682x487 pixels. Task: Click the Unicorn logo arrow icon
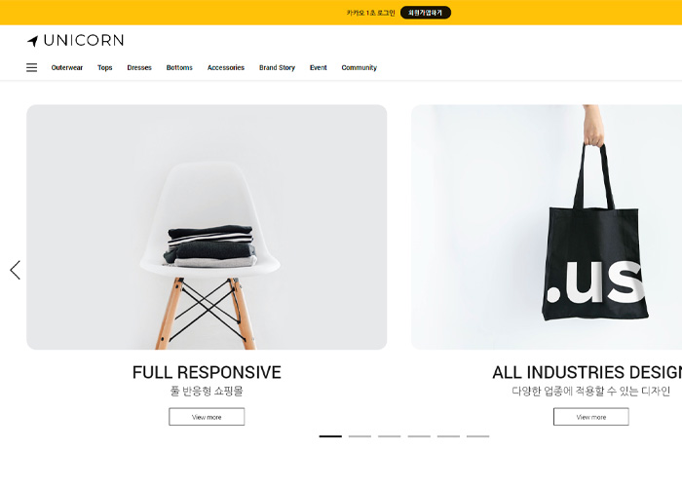point(33,41)
